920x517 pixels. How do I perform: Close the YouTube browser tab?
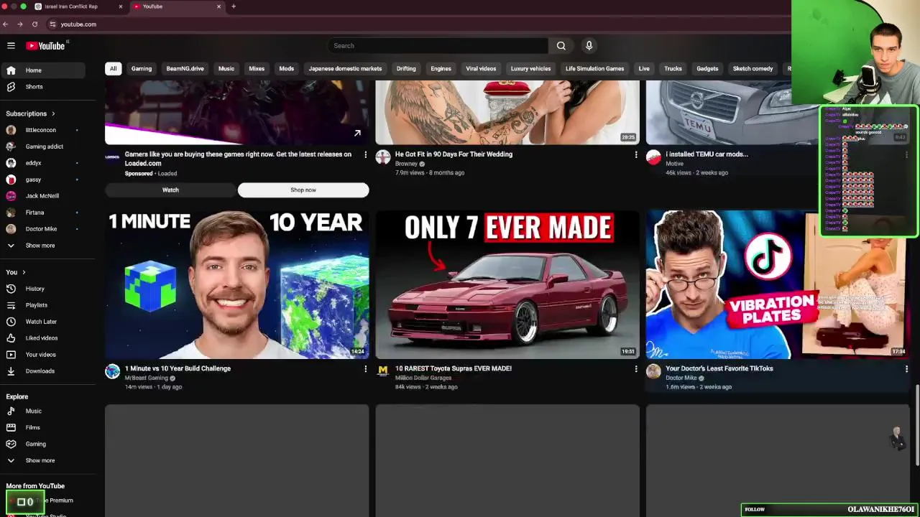coord(218,6)
